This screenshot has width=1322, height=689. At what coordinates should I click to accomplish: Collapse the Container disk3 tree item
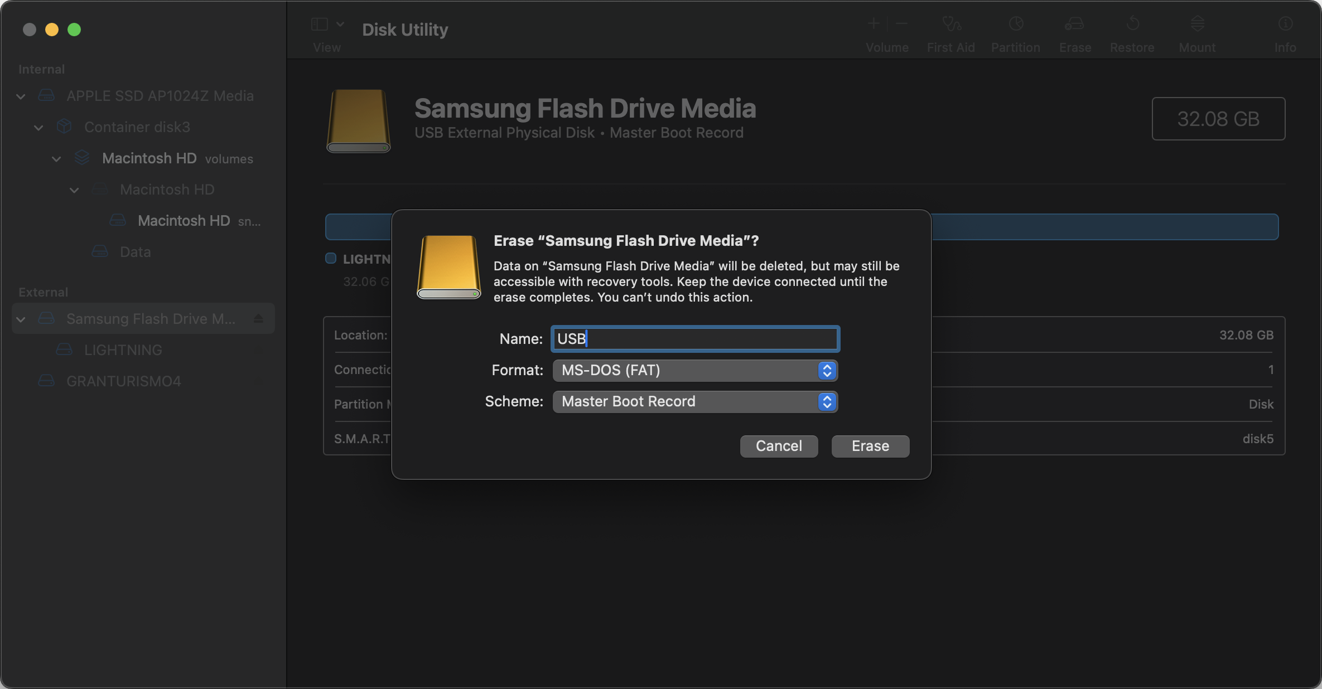coord(38,127)
